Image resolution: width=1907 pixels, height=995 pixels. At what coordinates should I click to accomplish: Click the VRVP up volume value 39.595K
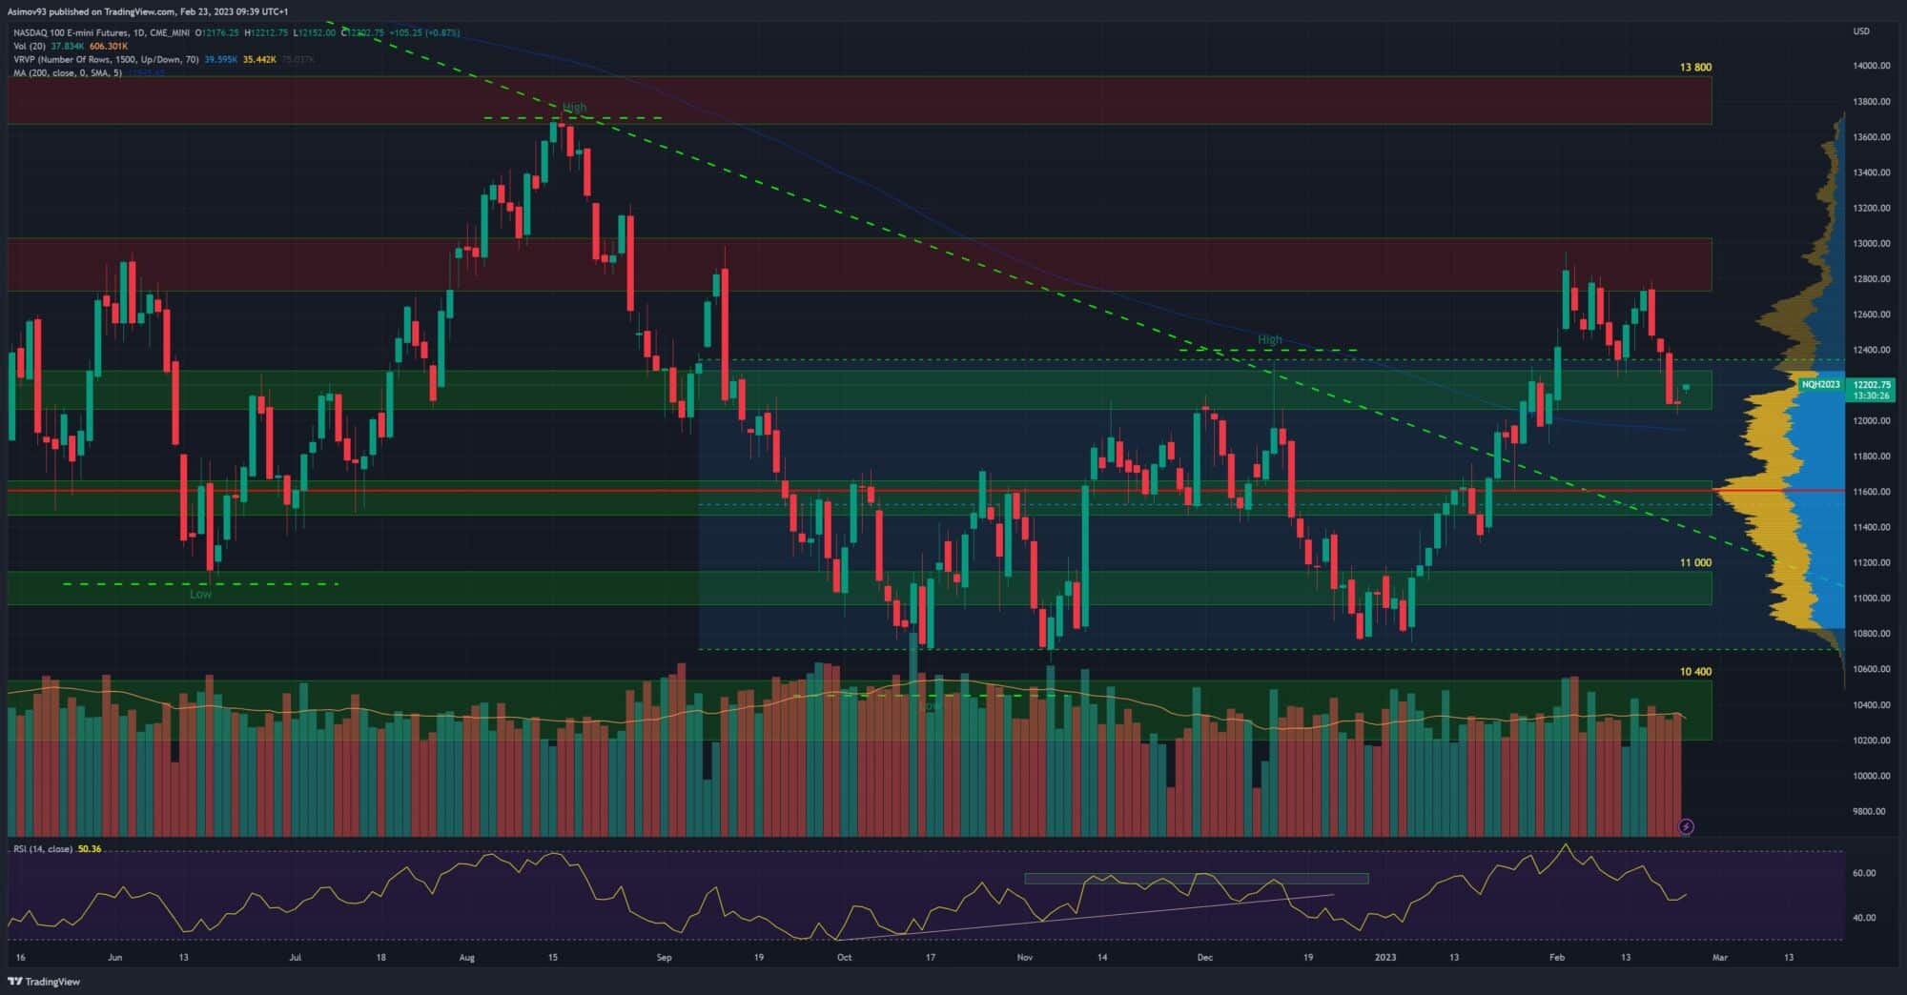[x=221, y=59]
